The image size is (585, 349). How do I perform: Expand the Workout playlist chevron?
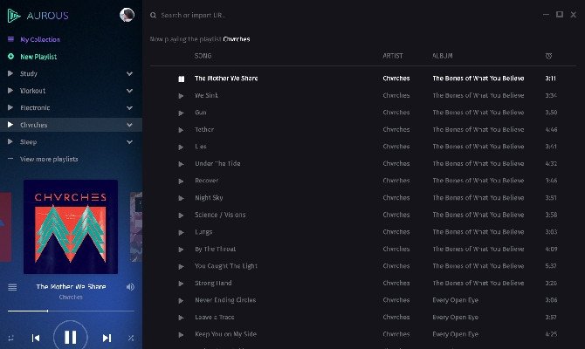point(129,91)
